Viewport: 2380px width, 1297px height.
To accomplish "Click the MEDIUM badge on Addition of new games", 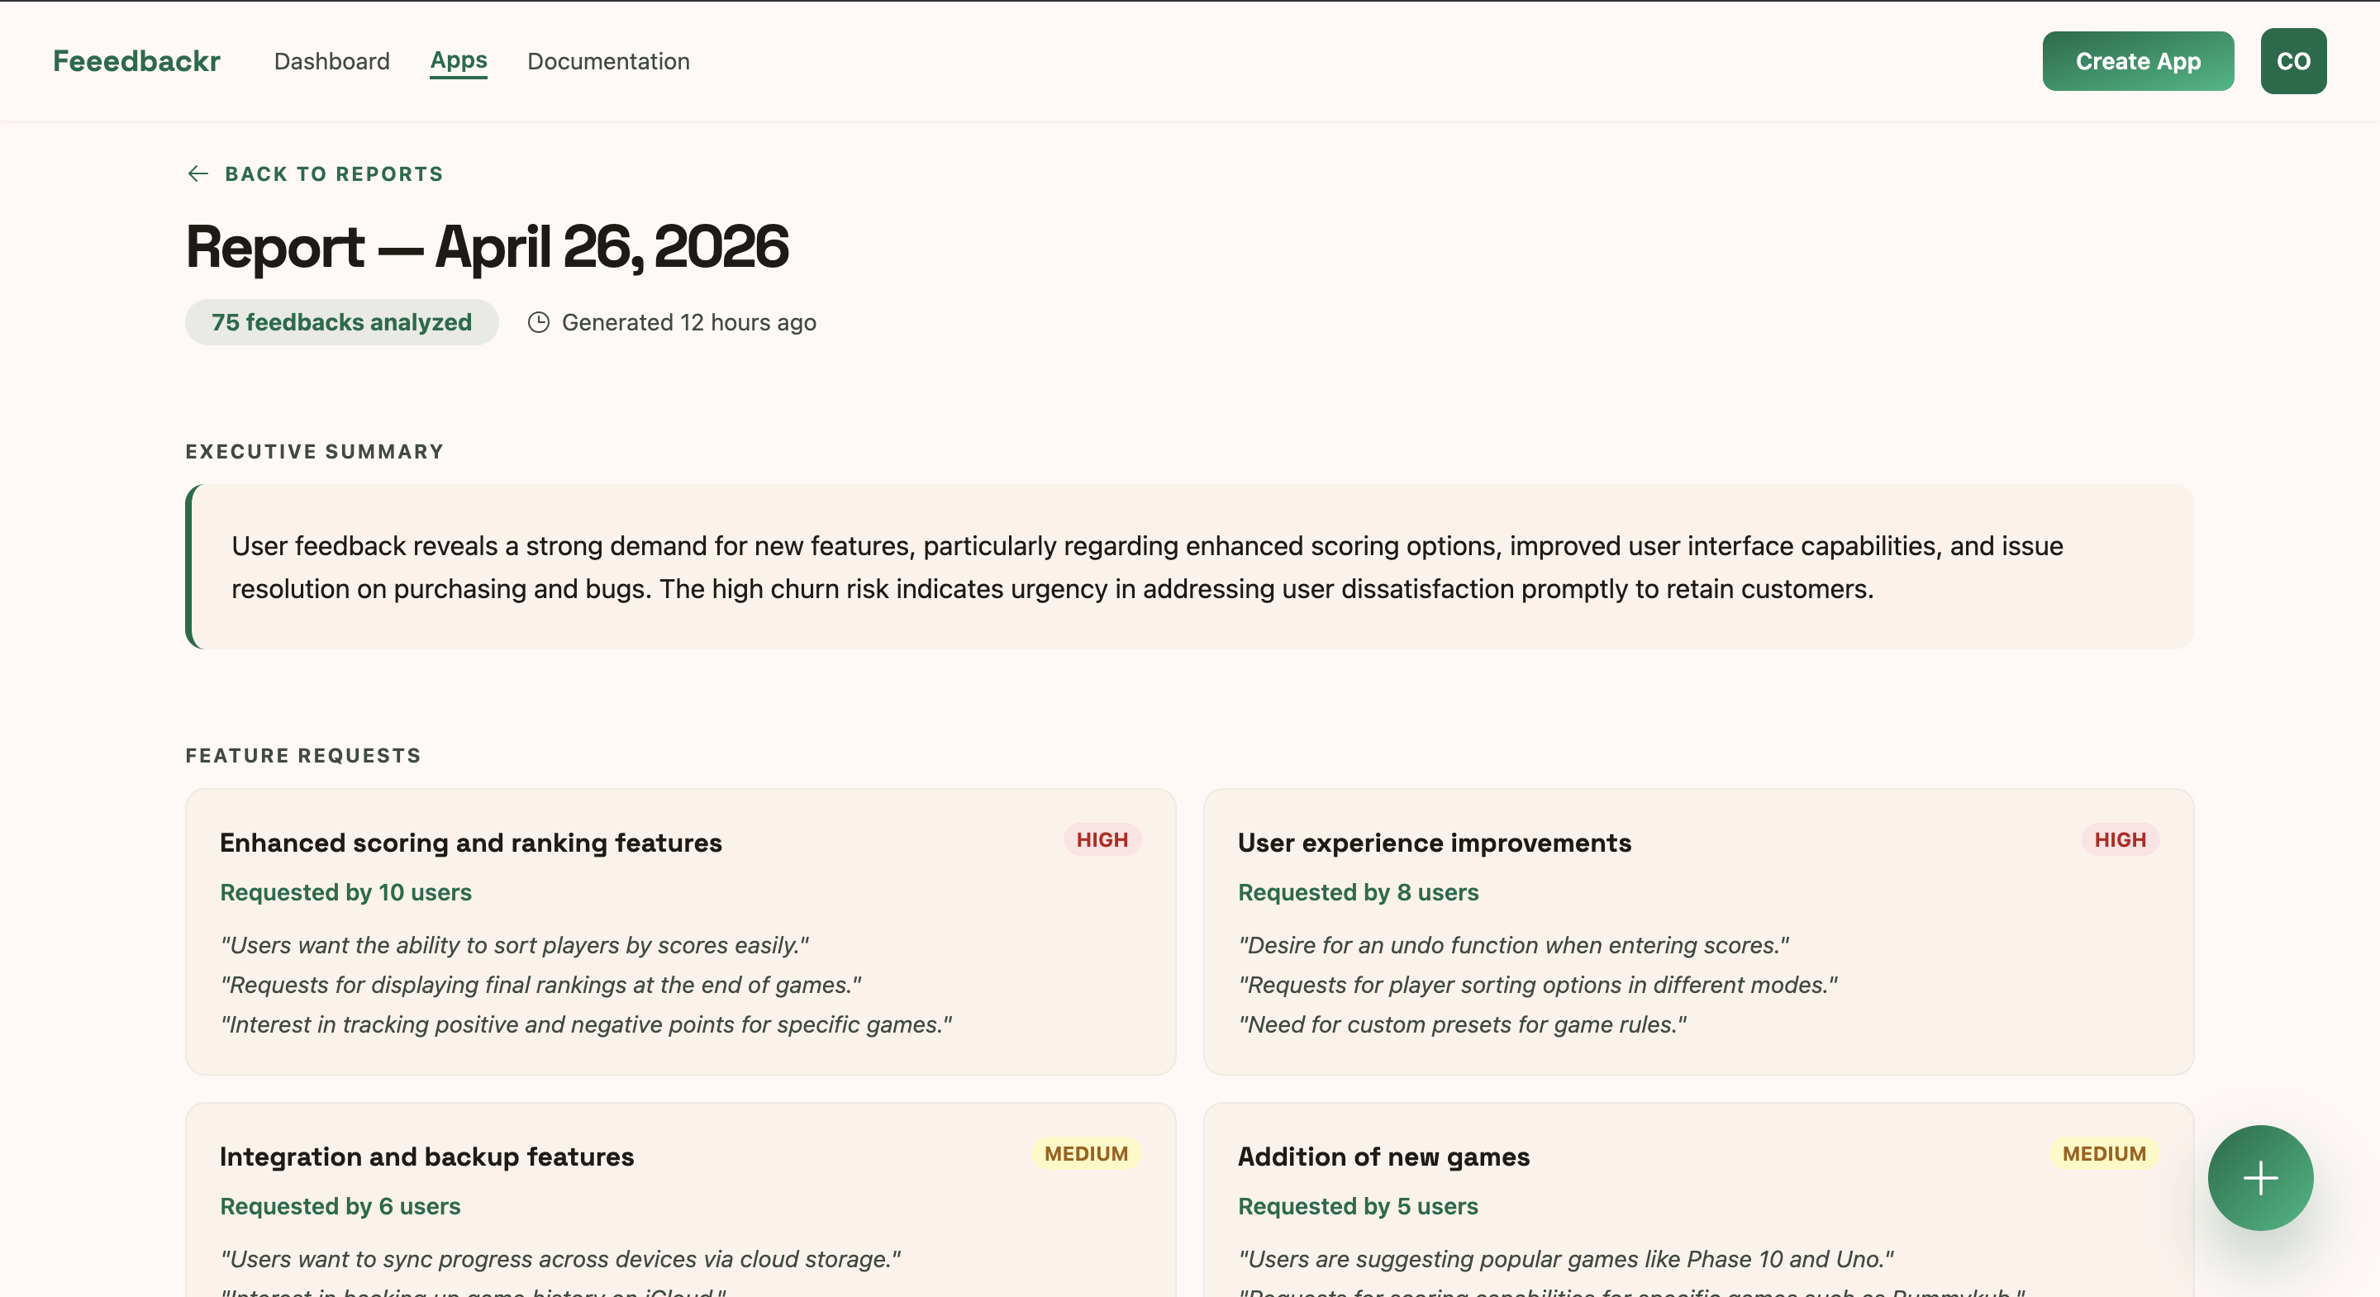I will click(x=2104, y=1155).
